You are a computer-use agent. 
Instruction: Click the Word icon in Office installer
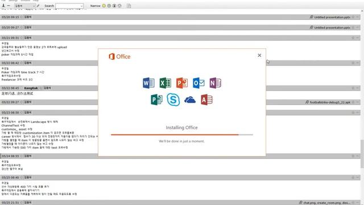click(148, 83)
